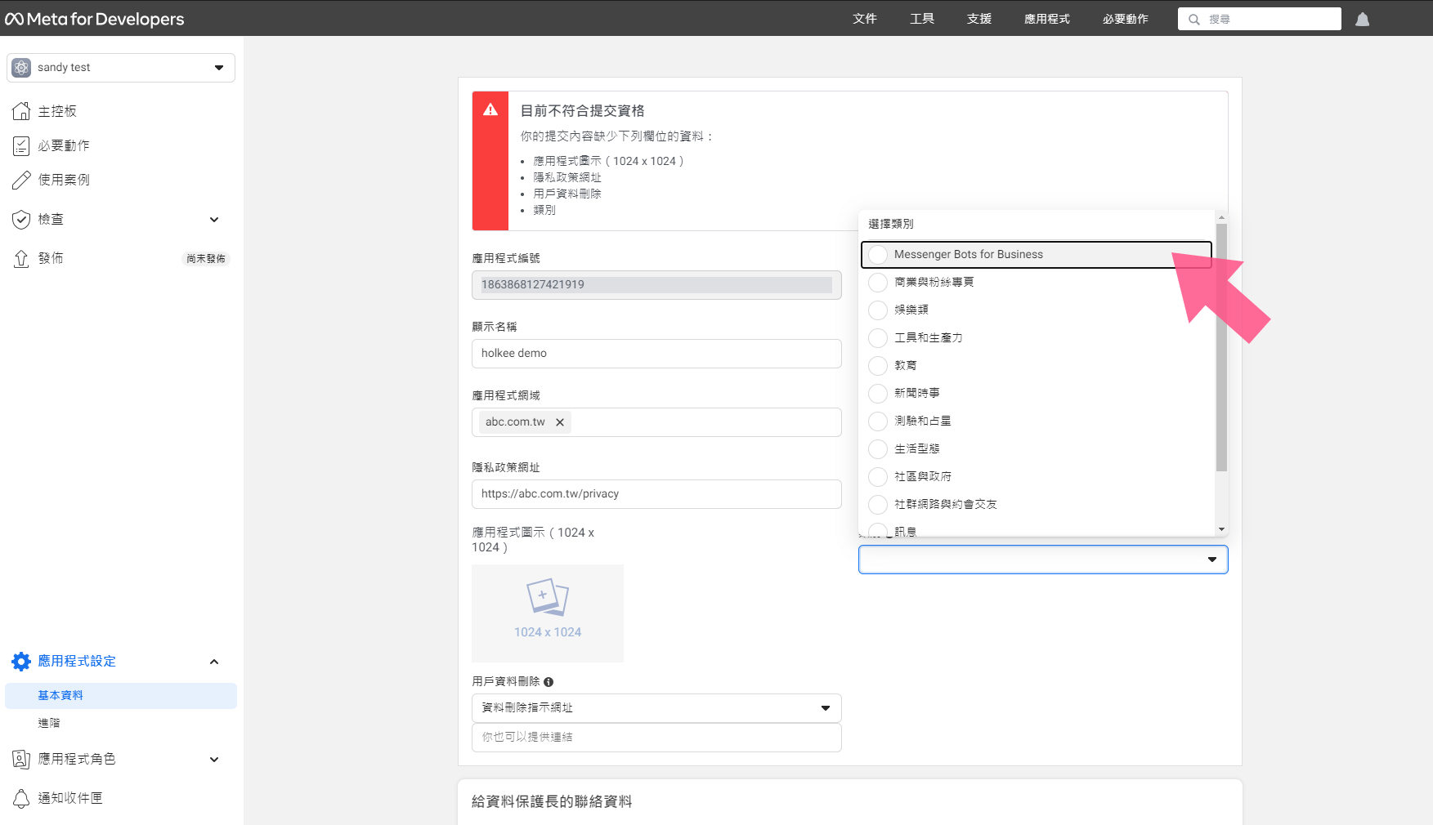Click the 顯示名稱 holkee demo field
This screenshot has height=825, width=1433.
(x=656, y=354)
